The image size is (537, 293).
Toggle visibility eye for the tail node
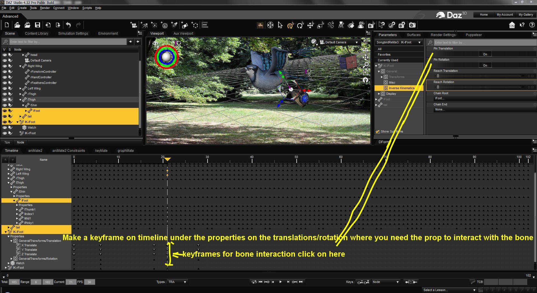[x=5, y=116]
